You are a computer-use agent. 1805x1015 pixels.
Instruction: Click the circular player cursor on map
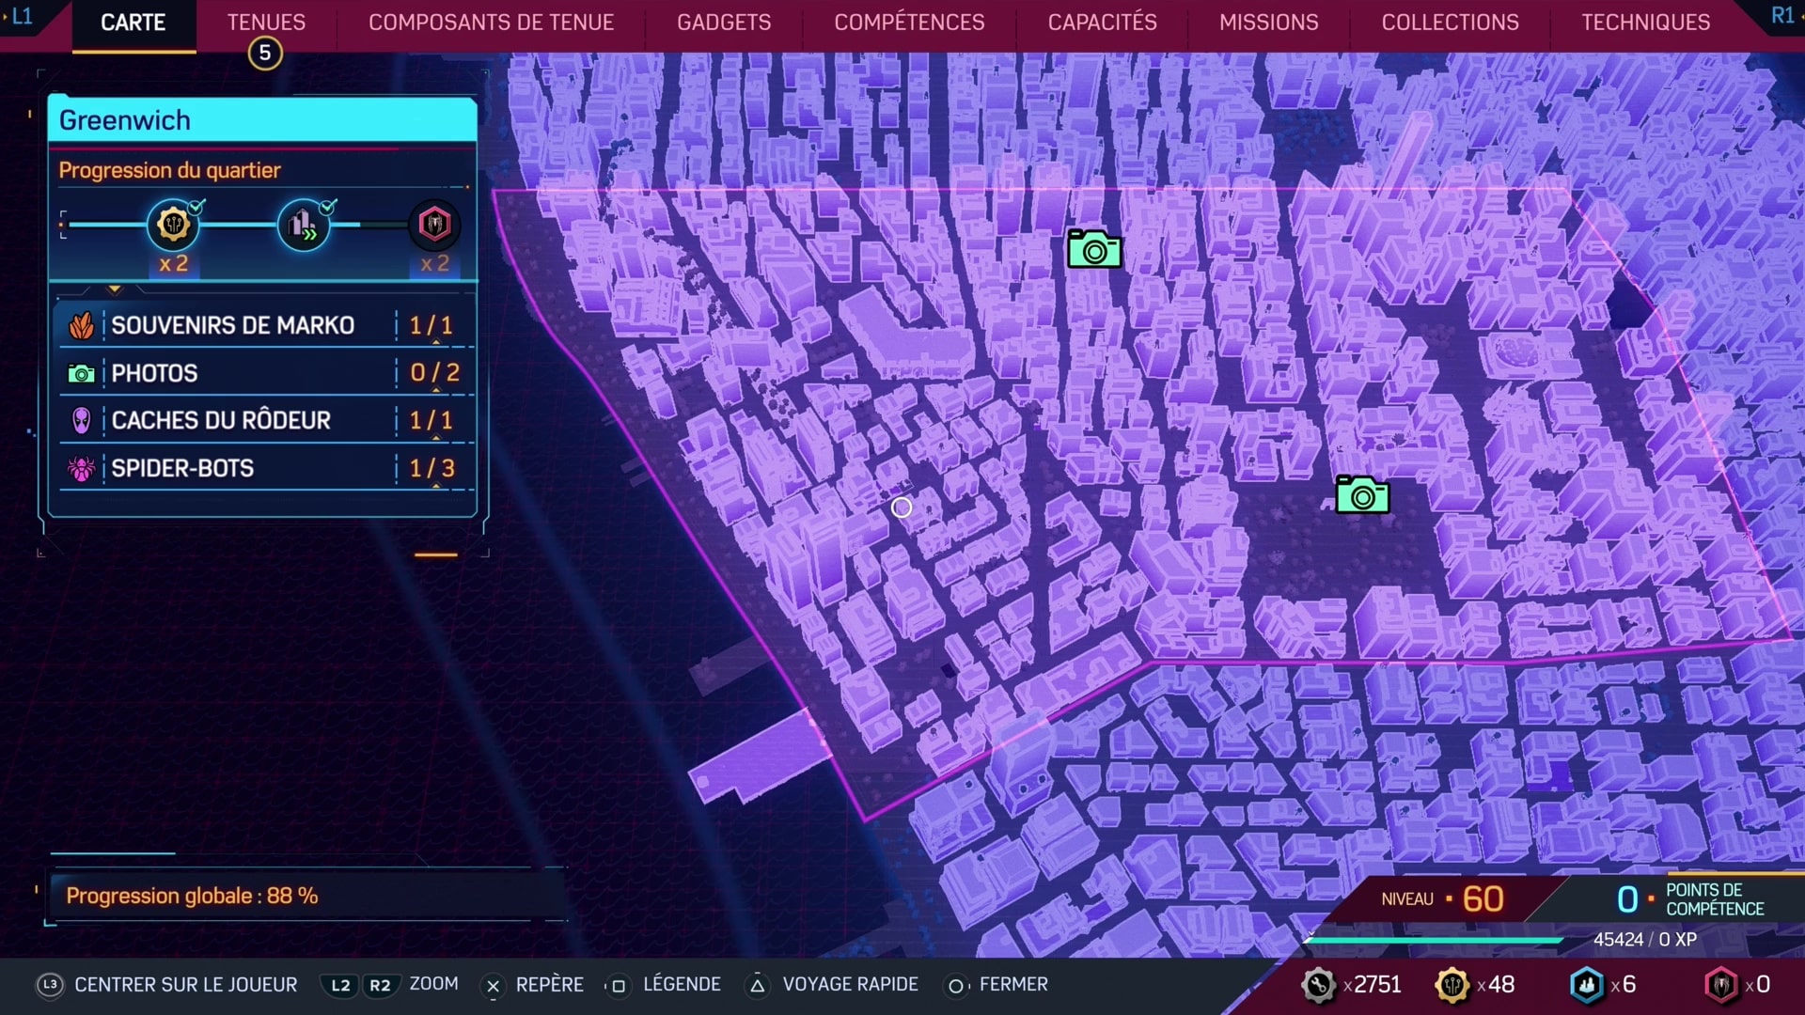(x=902, y=507)
